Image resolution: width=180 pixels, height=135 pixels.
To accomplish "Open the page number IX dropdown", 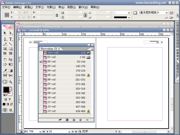I will tap(69, 132).
